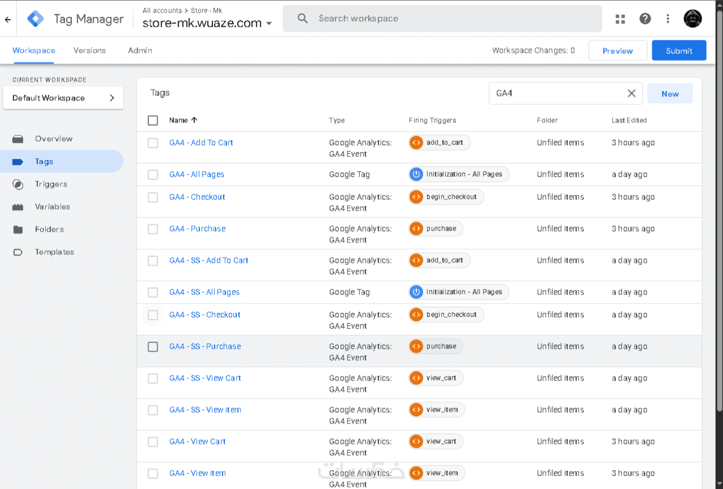Click purchase trigger chip for GA4 - SS - Purchase

pyautogui.click(x=435, y=346)
